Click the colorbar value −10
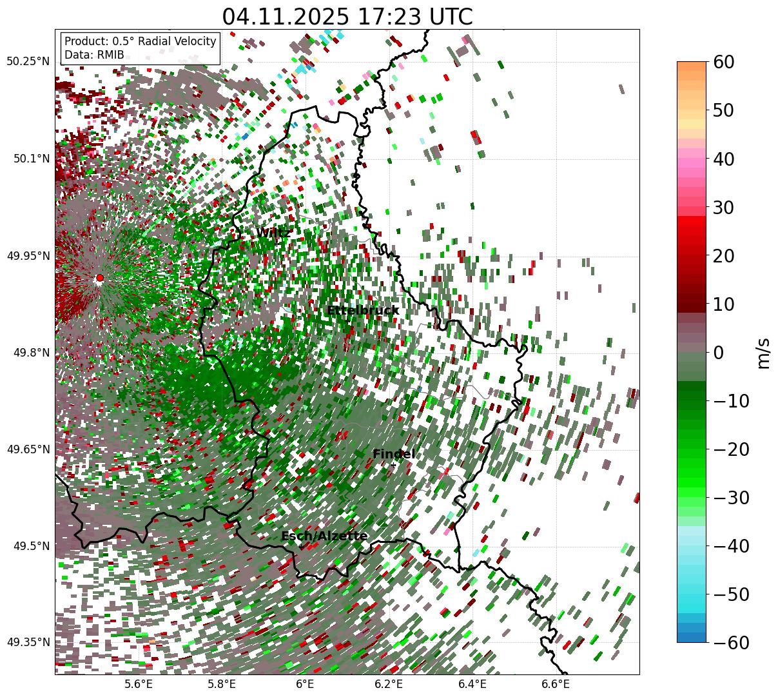The image size is (778, 697). pos(731,401)
